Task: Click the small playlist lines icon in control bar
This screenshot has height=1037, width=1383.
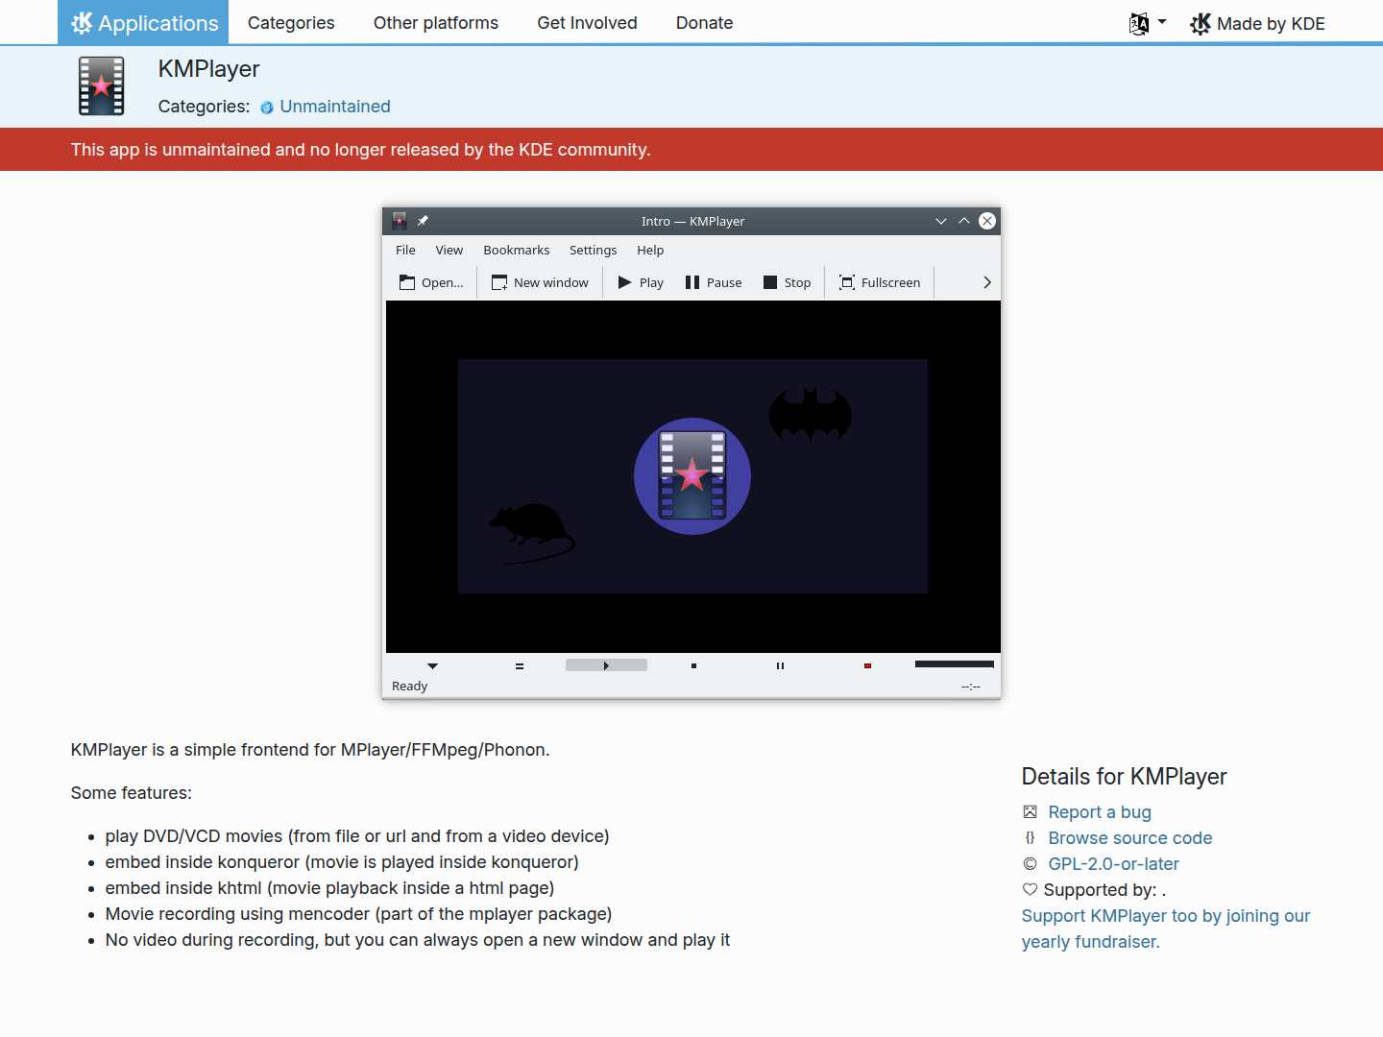Action: coord(520,665)
